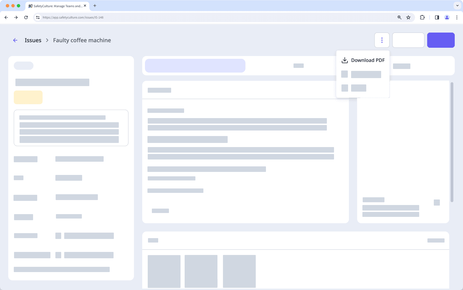
Task: Click the blue primary action button
Action: coord(441,40)
